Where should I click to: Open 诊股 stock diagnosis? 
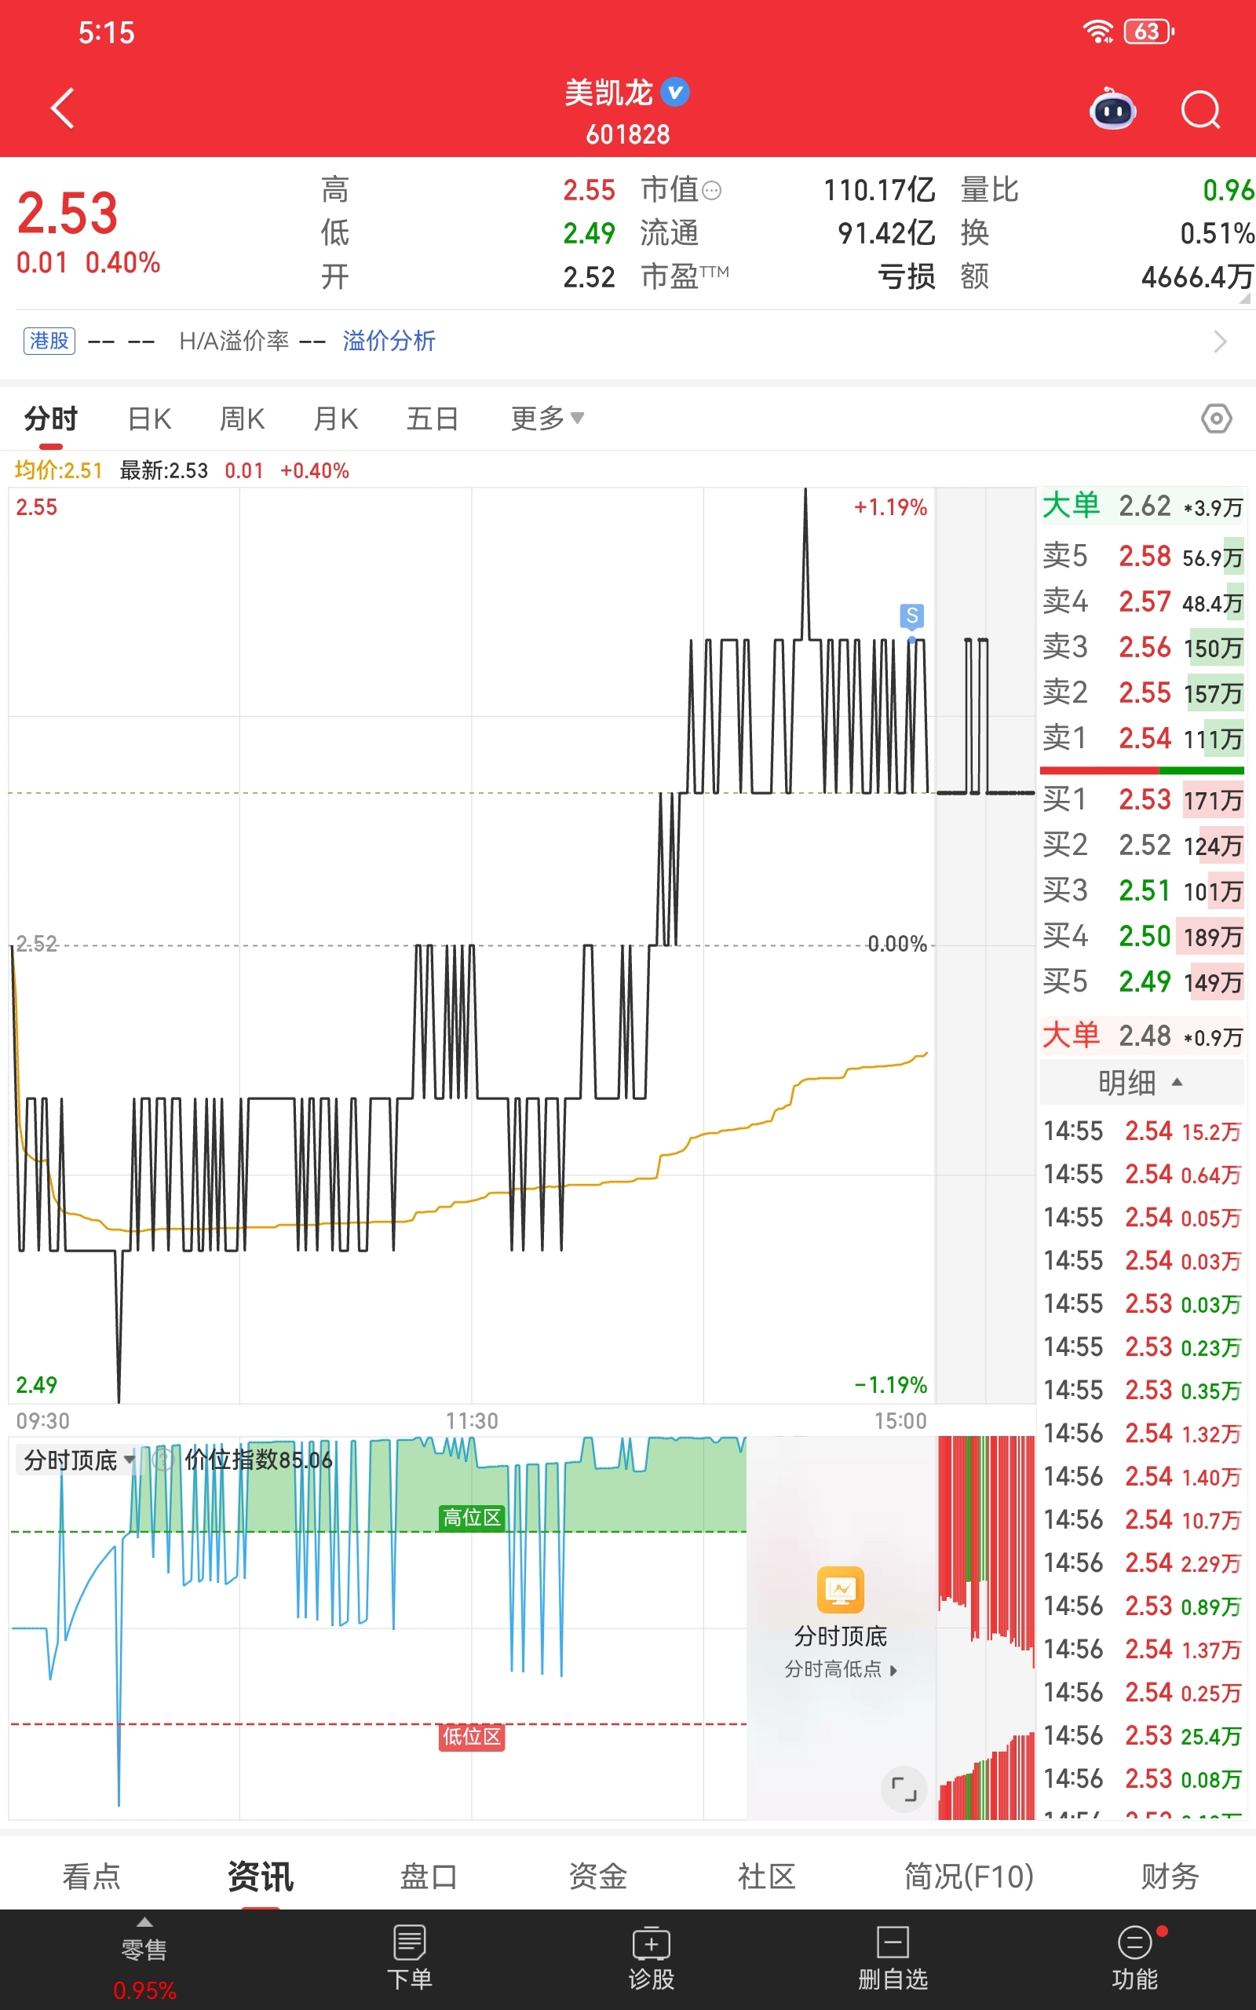point(652,1957)
